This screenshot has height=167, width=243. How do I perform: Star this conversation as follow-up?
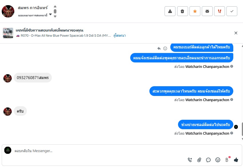195,11
